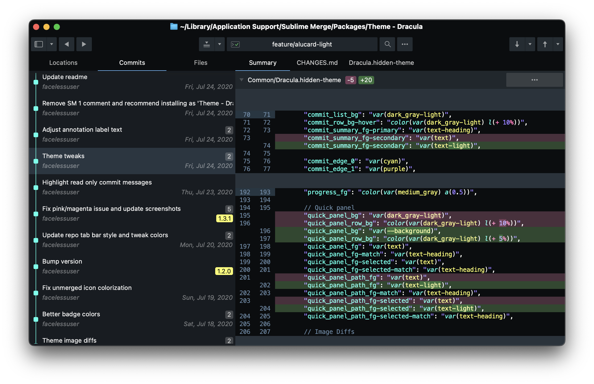The image size is (594, 384).
Task: Click the feature/alucard-light branch field
Action: [x=302, y=44]
